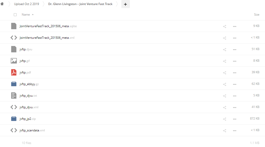This screenshot has height=147, width=265.
Task: Click the jvftp.djvu file icon
Action: click(x=14, y=49)
